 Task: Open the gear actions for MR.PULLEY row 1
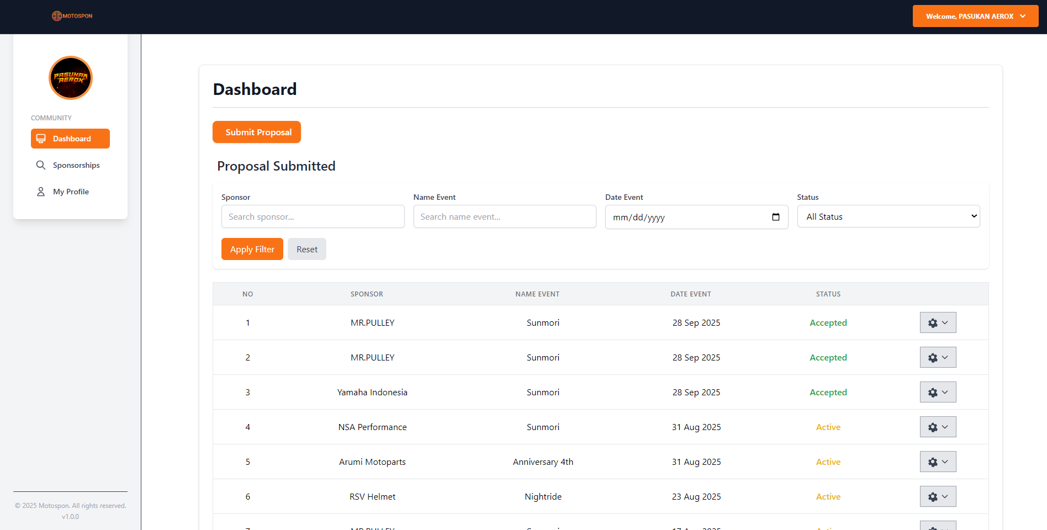tap(933, 322)
